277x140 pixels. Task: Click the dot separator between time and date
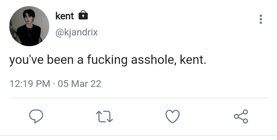click(x=54, y=84)
